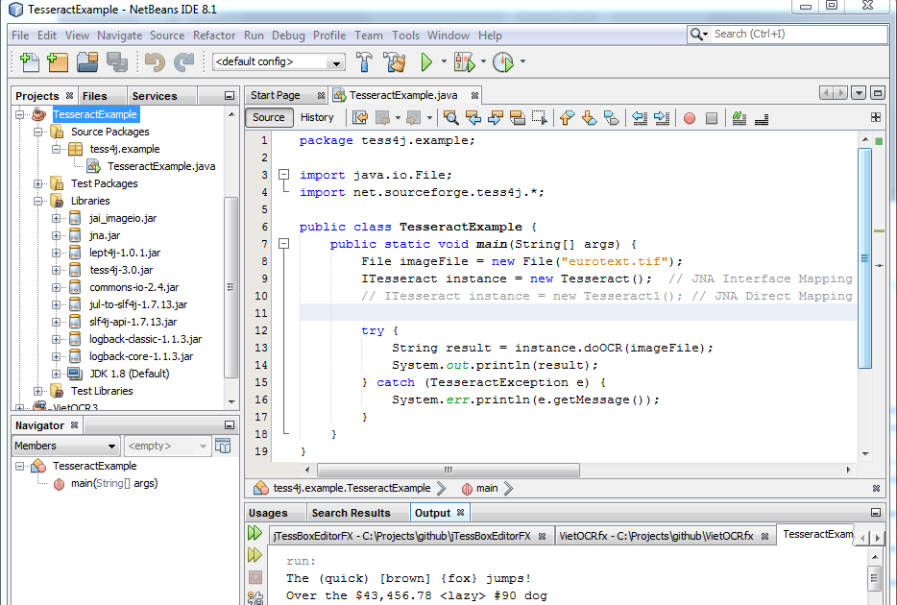Expand the jna.jar library node

pos(56,235)
